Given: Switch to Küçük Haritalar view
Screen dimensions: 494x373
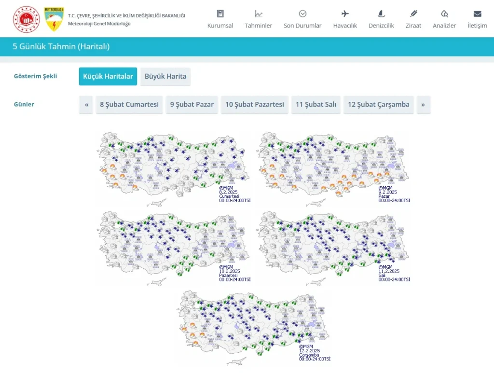Looking at the screenshot, I should pyautogui.click(x=108, y=77).
